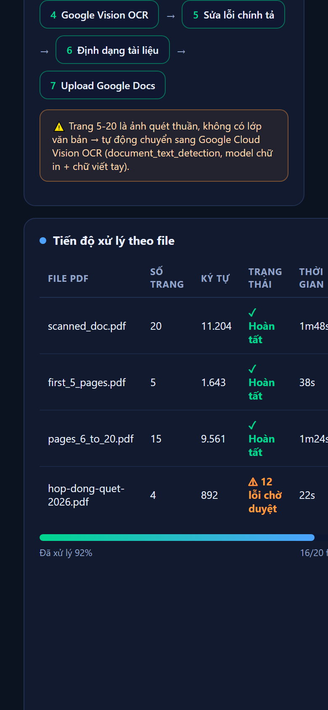Click the 892 character count
328x710 pixels.
click(x=209, y=495)
